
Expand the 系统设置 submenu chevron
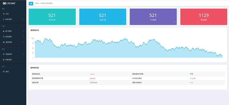click(23, 19)
